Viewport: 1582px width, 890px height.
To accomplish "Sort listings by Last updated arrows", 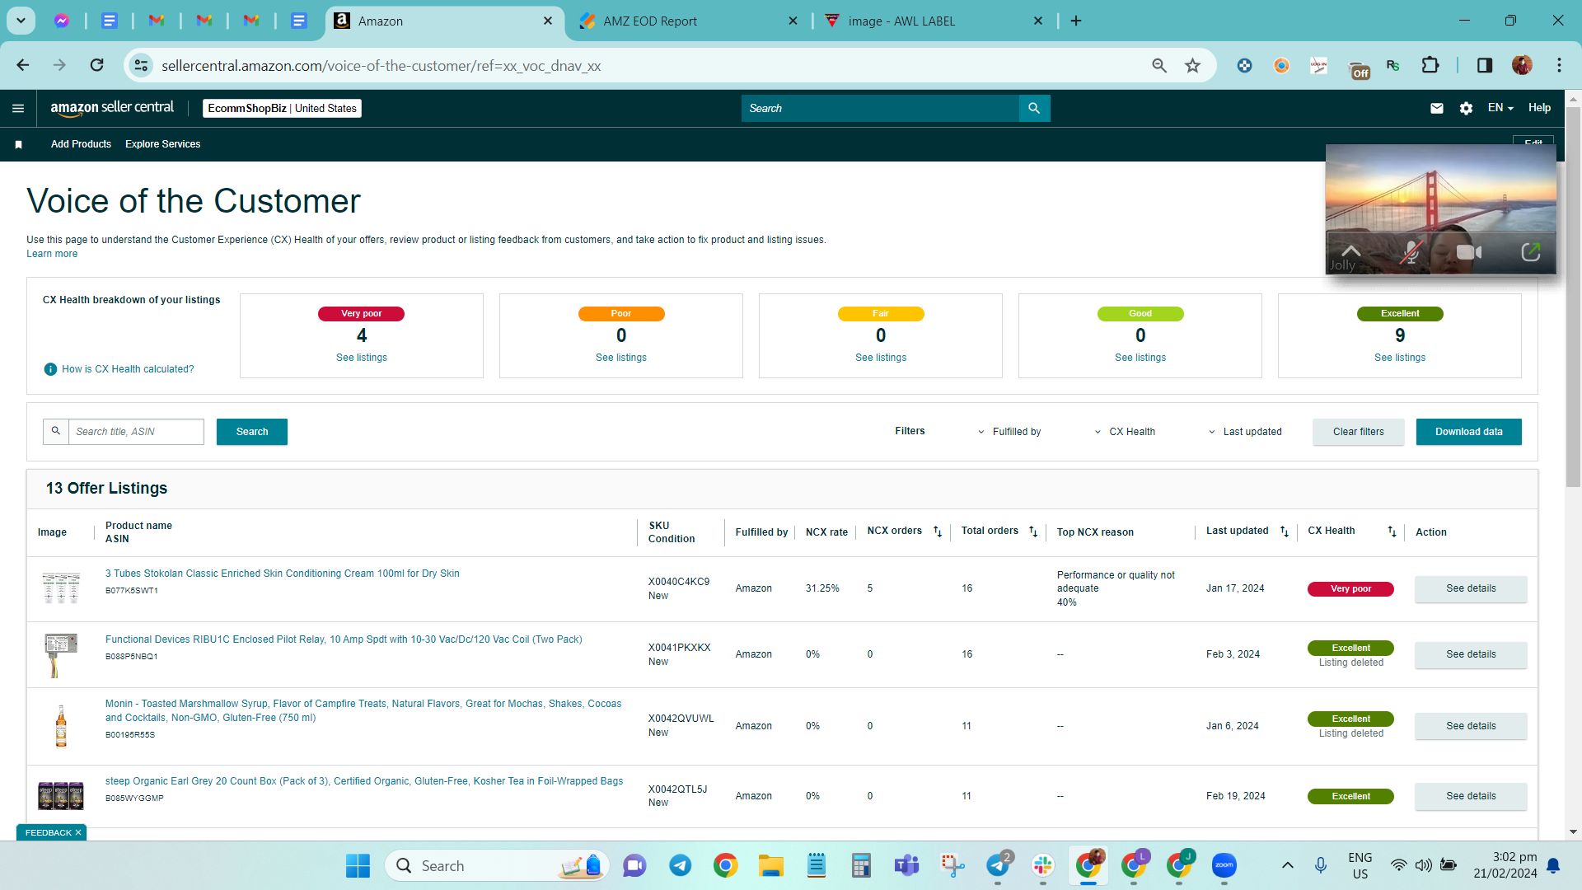I will 1285,532.
